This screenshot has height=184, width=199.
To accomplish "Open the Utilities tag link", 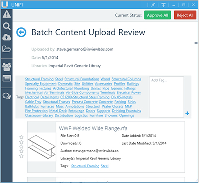I will (87, 84).
